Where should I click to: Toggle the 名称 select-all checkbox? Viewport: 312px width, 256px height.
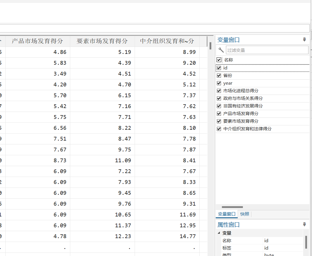tap(219, 60)
